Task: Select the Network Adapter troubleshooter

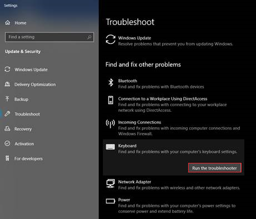Action: coord(134,182)
